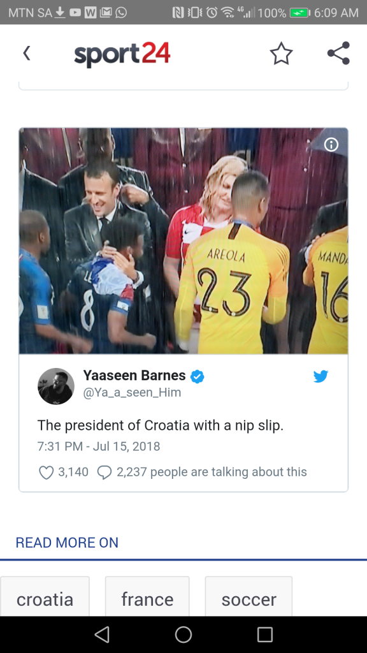Open @Ya_a_seen_Him handle link
Screen dimensions: 367x653
pos(133,392)
